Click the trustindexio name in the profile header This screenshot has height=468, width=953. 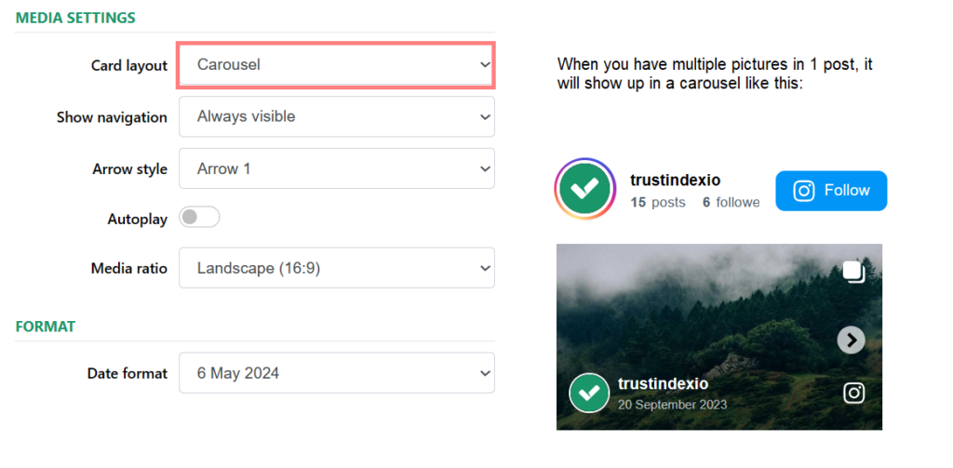point(675,181)
